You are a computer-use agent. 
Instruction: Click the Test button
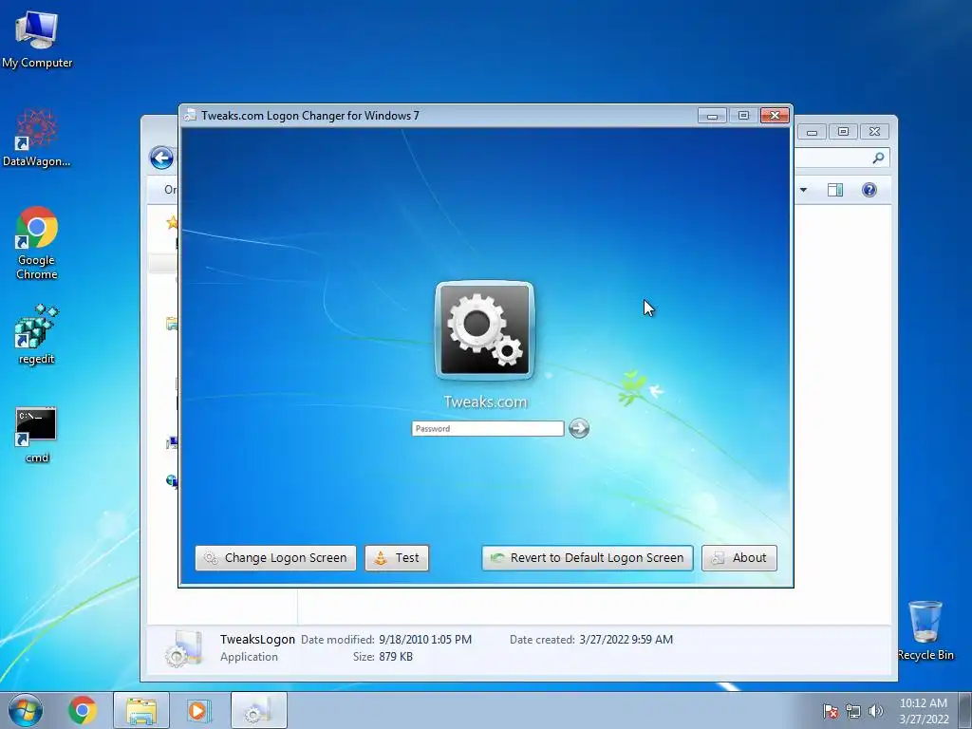(x=397, y=558)
